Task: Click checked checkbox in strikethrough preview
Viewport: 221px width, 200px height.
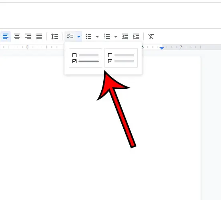Action: (74, 61)
